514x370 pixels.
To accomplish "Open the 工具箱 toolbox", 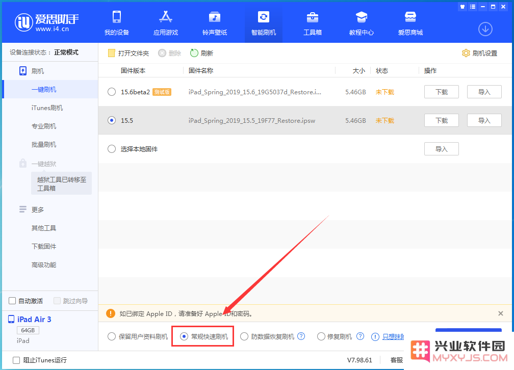I will tap(313, 23).
